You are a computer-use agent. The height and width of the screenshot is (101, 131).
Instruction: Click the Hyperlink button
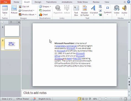[x=58, y=10]
